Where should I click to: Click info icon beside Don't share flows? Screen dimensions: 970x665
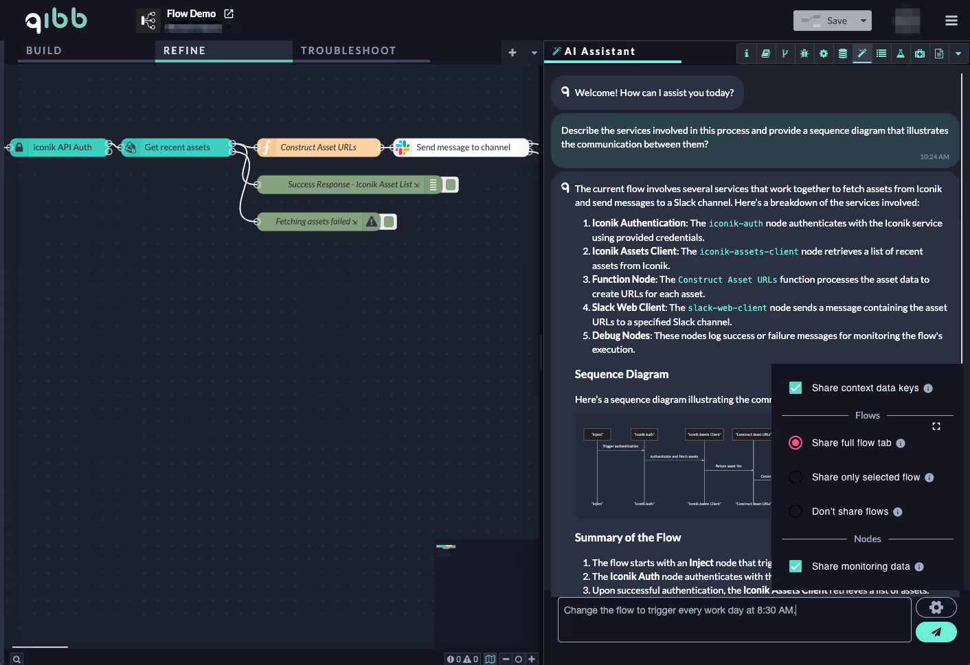898,512
